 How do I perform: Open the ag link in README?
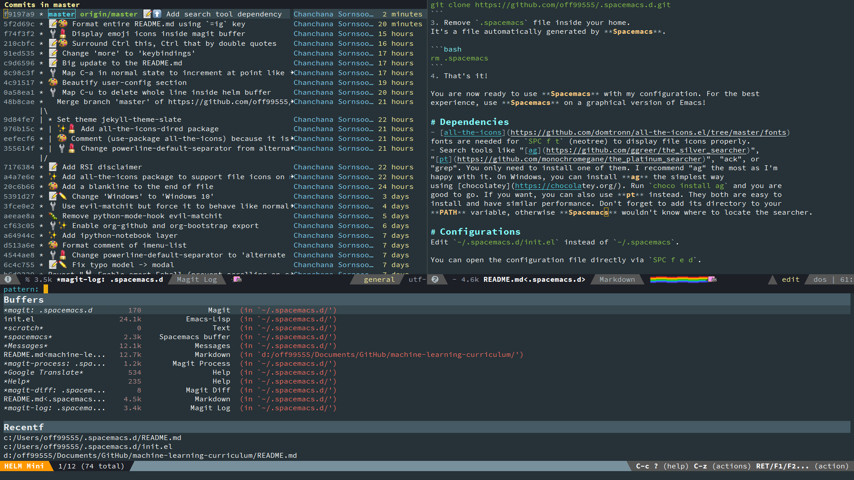(533, 150)
